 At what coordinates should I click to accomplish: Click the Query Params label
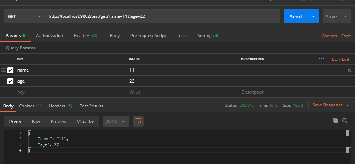pyautogui.click(x=21, y=48)
